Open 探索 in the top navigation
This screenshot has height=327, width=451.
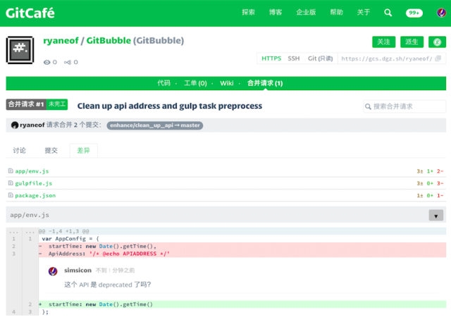coord(248,13)
